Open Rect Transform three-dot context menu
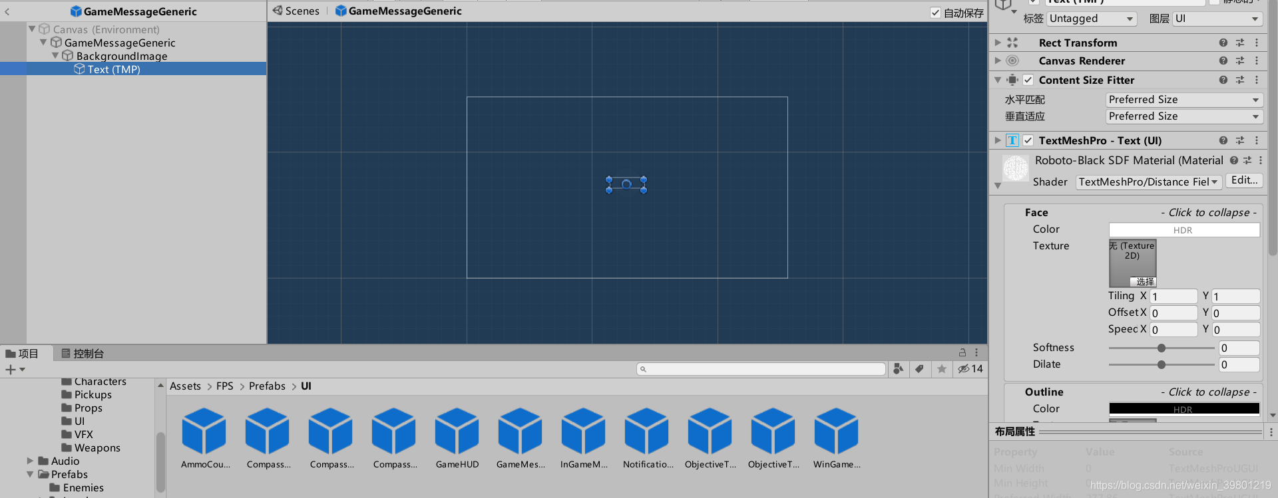This screenshot has width=1278, height=498. (1257, 43)
